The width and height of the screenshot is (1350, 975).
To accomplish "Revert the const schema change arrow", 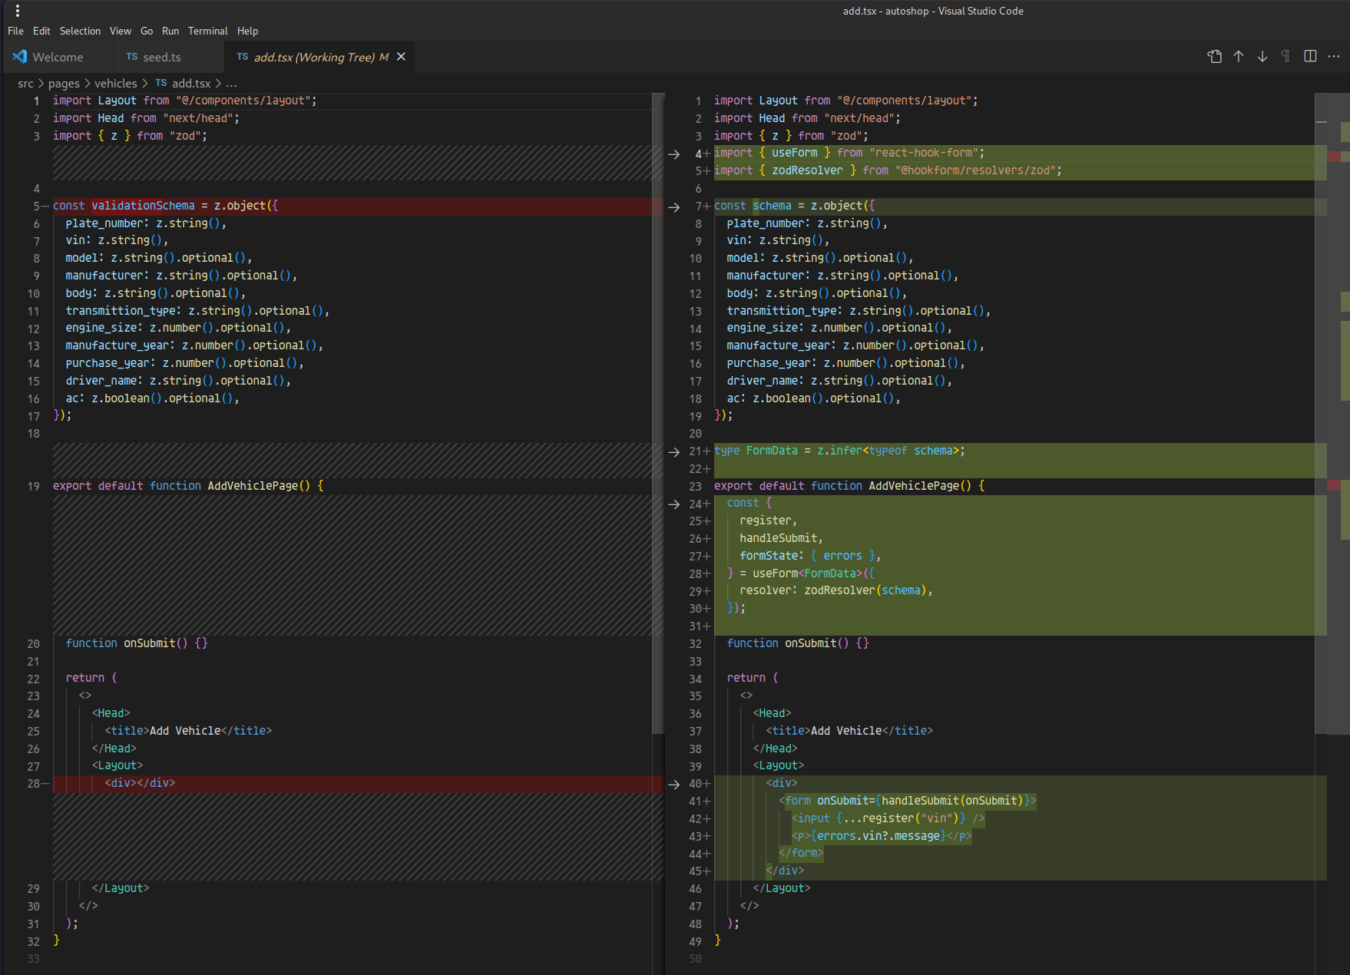I will point(674,207).
